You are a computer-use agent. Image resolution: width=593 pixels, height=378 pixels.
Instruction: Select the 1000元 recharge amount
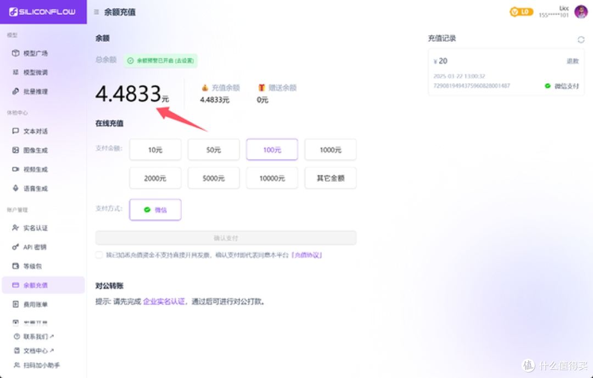[331, 150]
